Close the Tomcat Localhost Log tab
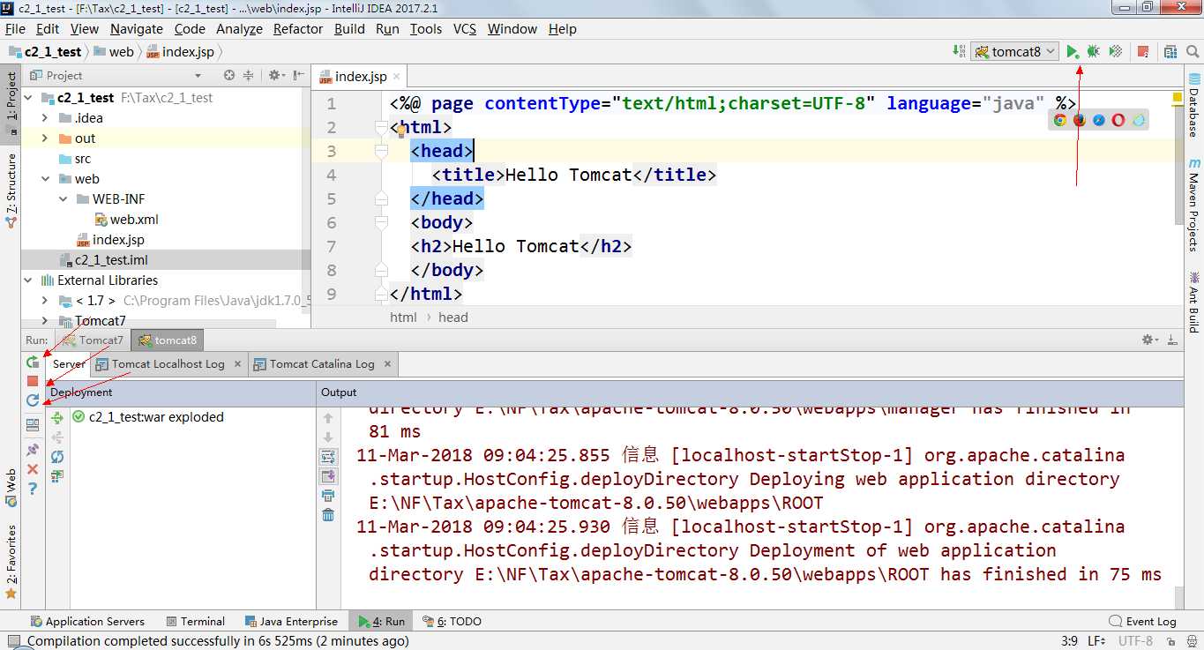 pos(236,364)
